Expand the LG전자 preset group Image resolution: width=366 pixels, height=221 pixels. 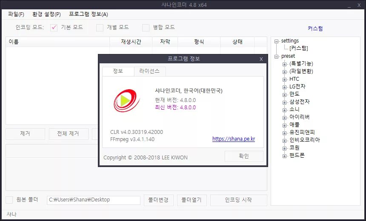[x=284, y=87]
